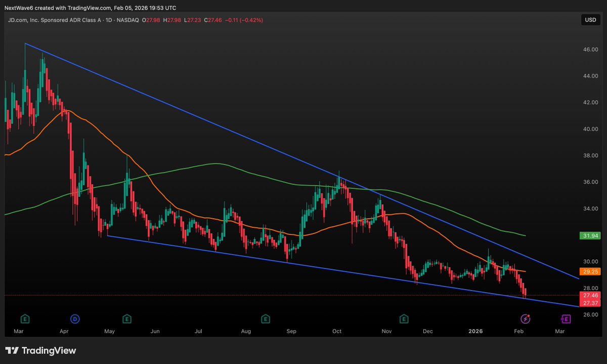Click the earnings badge icon under May
Viewport: 607px width, 364px height.
(x=127, y=319)
